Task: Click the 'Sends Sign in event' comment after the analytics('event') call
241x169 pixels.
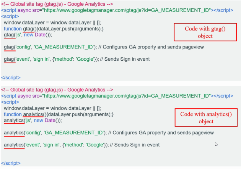Action: 135,145
